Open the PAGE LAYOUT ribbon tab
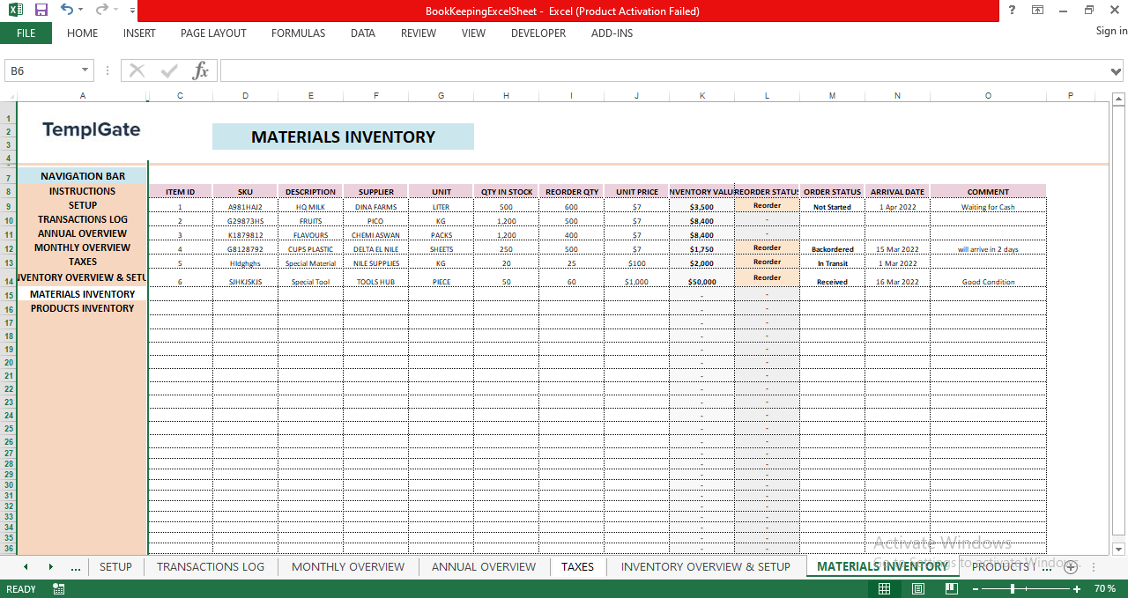This screenshot has height=598, width=1128. pos(213,33)
